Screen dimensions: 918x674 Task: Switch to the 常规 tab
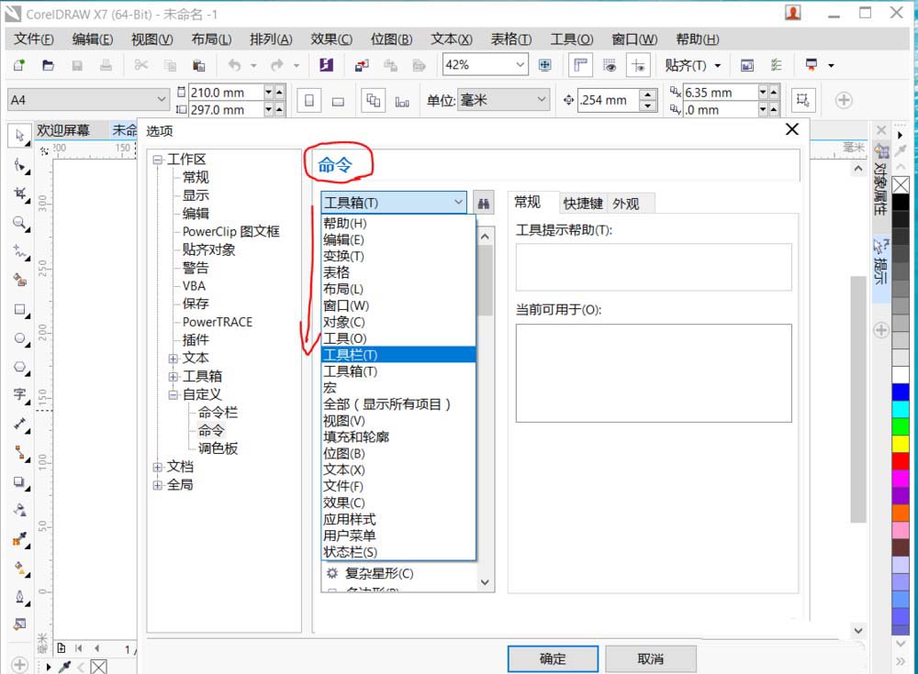(528, 202)
